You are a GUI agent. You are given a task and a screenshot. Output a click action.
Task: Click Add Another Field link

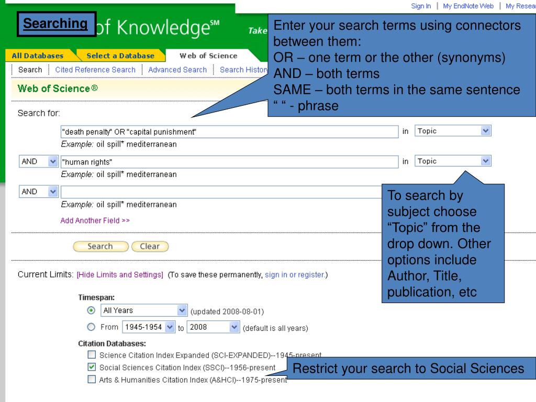pos(95,220)
